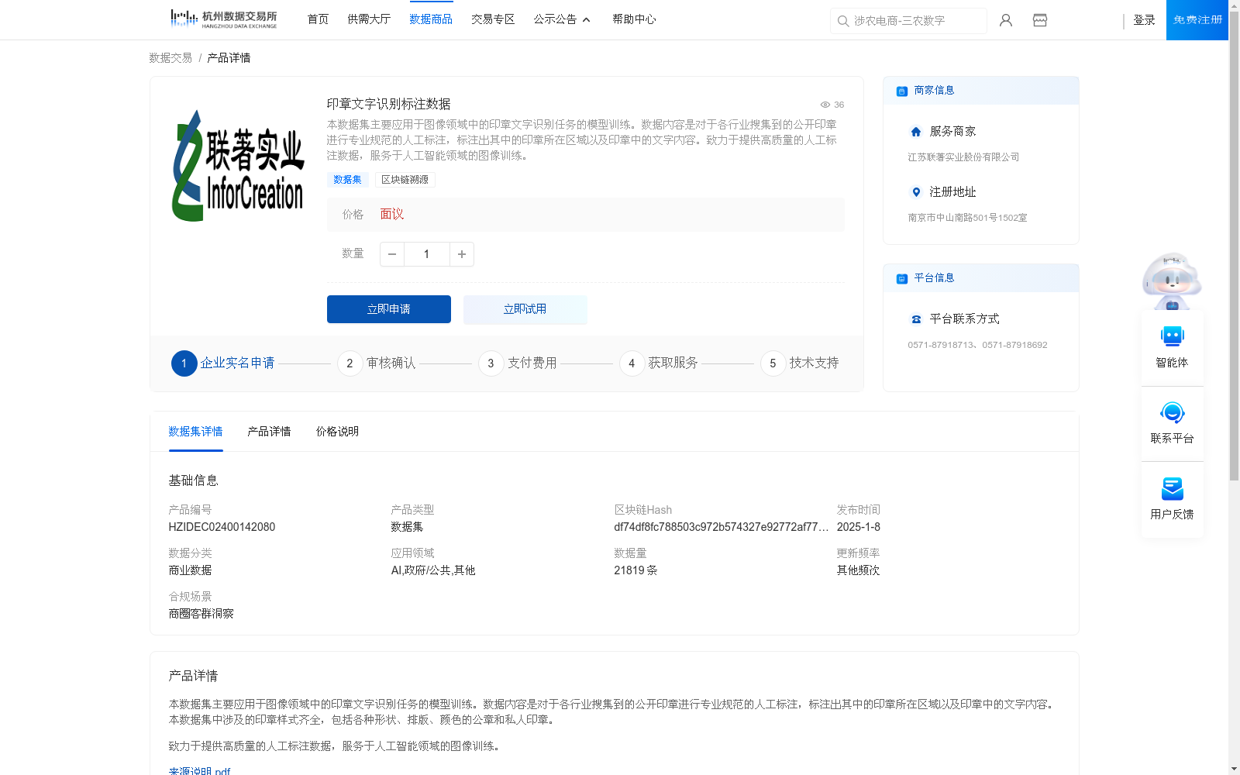Open the 智能体 robot assistant icon
This screenshot has height=775, width=1240.
tap(1173, 336)
